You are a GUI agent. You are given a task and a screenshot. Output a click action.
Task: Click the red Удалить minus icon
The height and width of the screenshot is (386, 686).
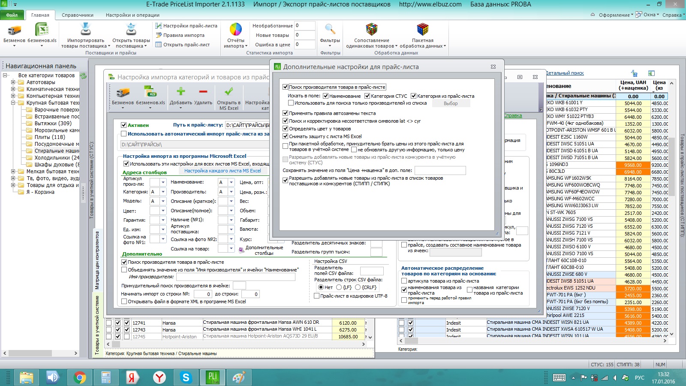point(203,91)
